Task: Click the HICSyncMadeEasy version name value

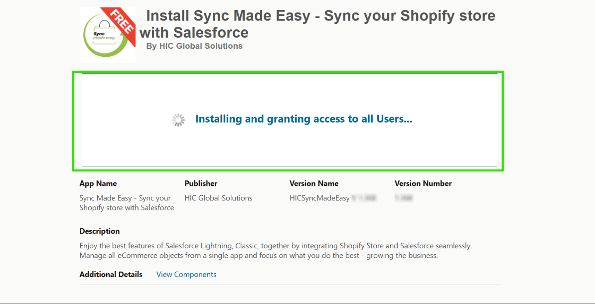Action: coord(319,198)
